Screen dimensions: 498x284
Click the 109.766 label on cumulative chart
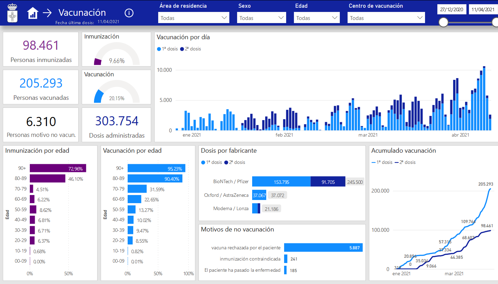tap(468, 221)
